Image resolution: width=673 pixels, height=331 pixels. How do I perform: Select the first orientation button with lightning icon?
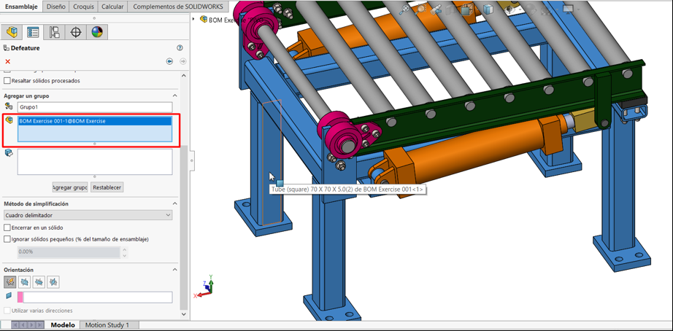click(10, 281)
